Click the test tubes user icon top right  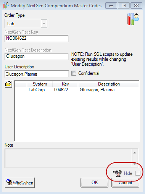133,19
